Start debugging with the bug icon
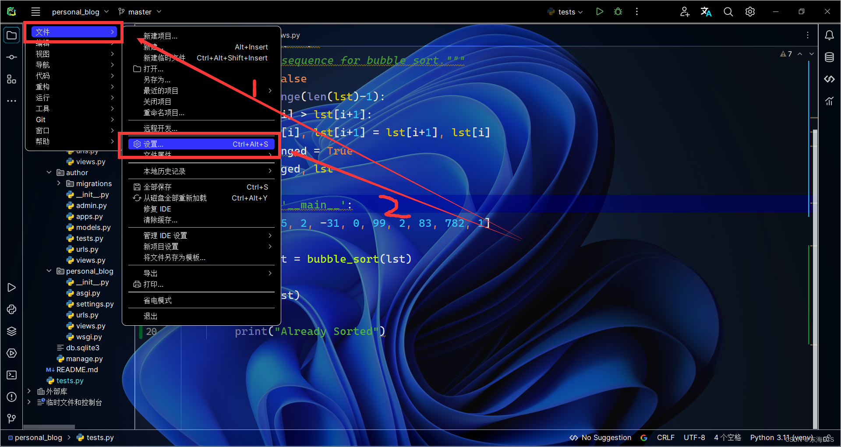Image resolution: width=841 pixels, height=447 pixels. 618,12
